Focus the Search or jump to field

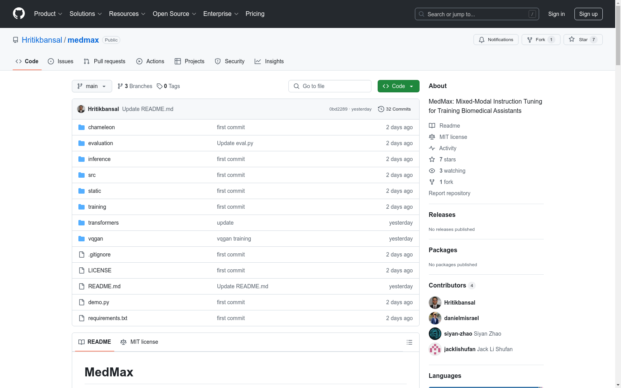[477, 14]
